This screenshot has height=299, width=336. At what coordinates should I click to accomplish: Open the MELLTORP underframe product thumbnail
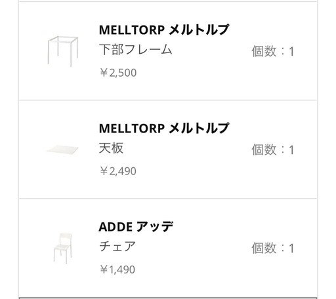click(63, 51)
